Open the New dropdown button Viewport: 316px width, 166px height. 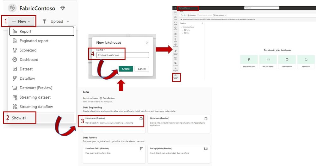pos(21,21)
